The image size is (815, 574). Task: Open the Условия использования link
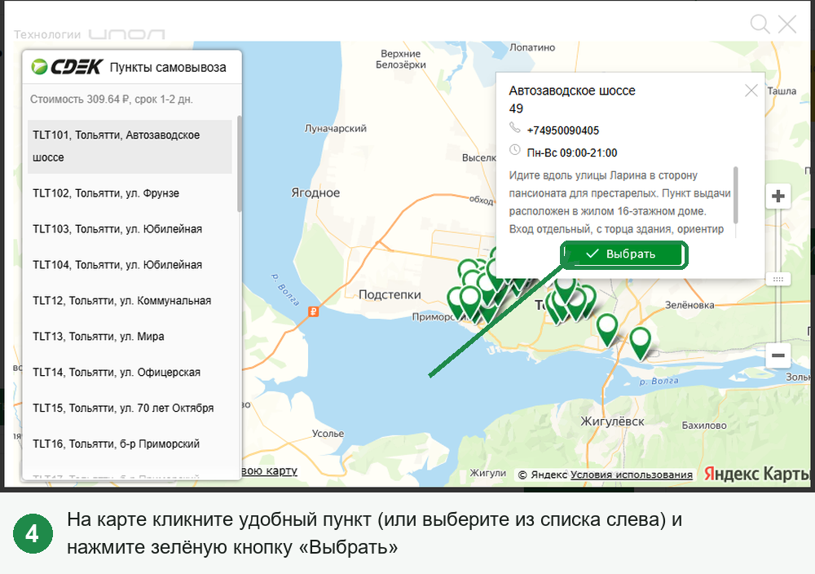(632, 475)
